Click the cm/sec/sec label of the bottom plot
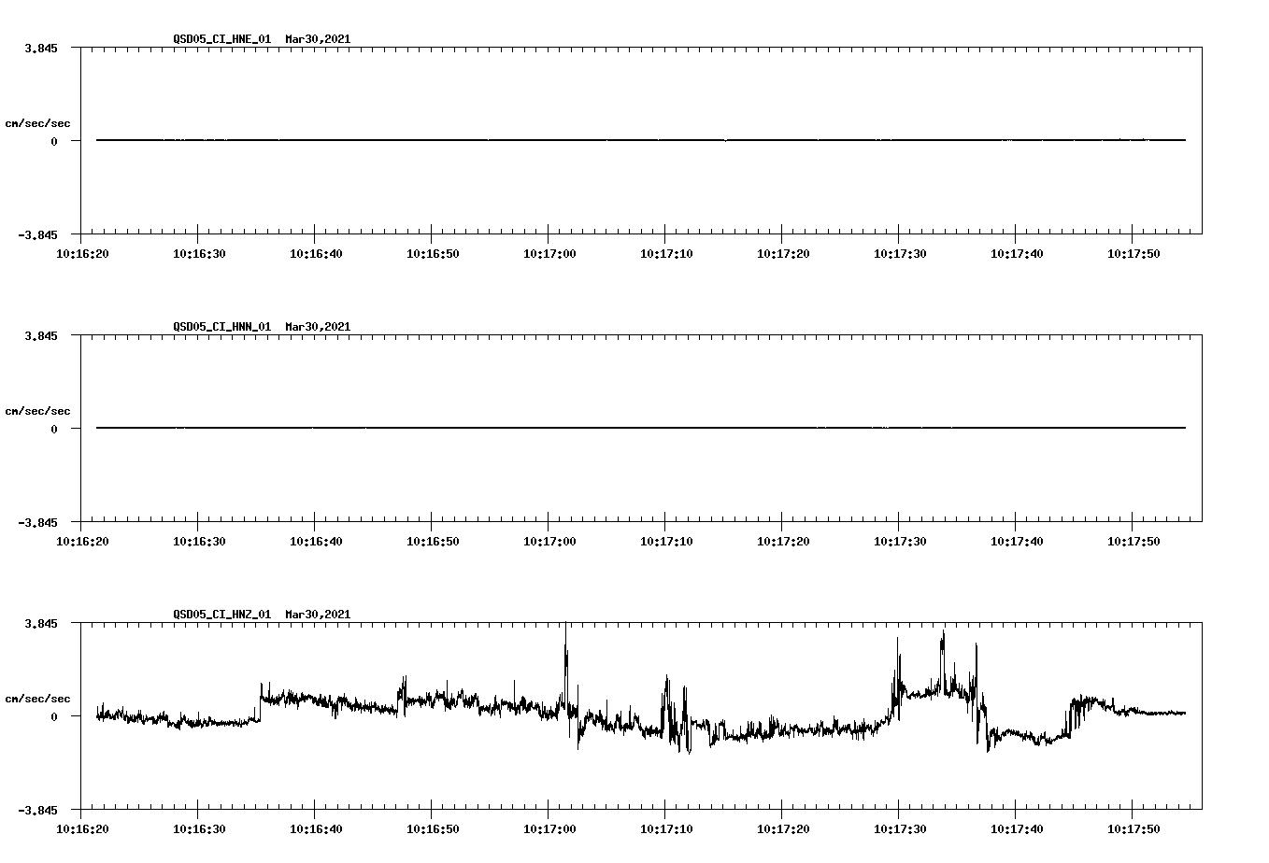Viewport: 1269px width, 863px height. click(38, 698)
